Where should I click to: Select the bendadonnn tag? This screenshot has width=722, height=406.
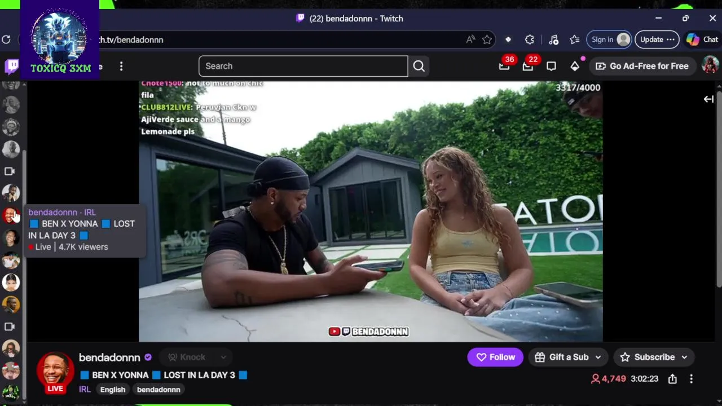(159, 390)
